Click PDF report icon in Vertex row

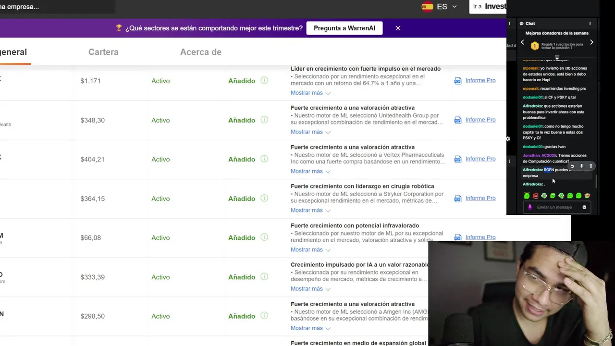[x=457, y=159]
